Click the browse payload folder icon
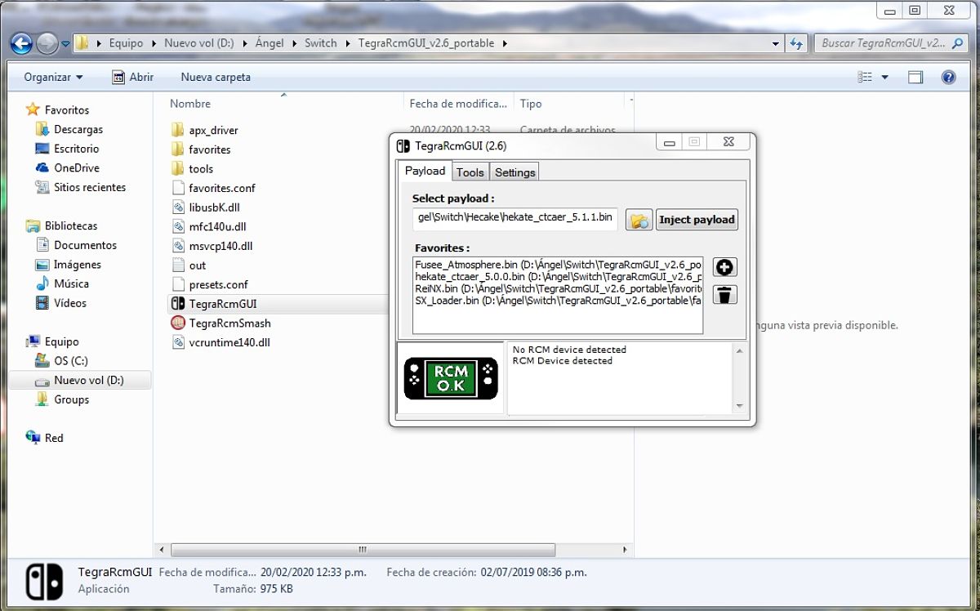This screenshot has width=980, height=611. pos(639,220)
